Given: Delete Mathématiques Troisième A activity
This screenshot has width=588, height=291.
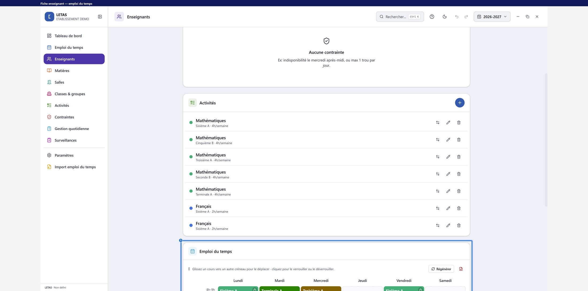Looking at the screenshot, I should tap(459, 157).
